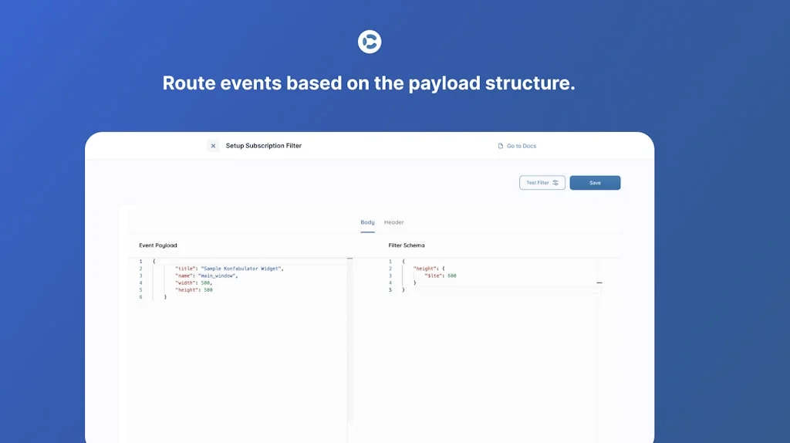Switch to the Body tab

[367, 222]
